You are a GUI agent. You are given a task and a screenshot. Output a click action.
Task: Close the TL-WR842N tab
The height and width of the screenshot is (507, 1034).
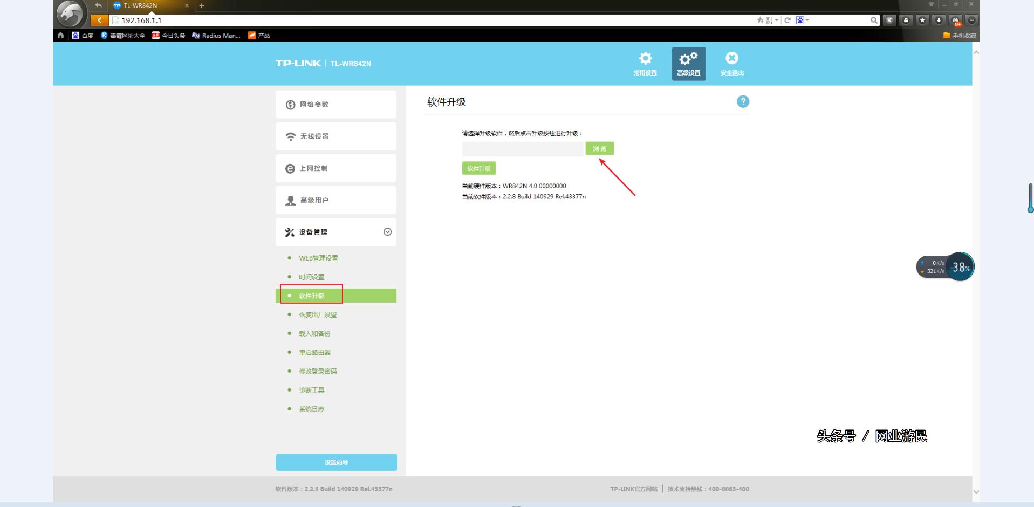pyautogui.click(x=187, y=6)
